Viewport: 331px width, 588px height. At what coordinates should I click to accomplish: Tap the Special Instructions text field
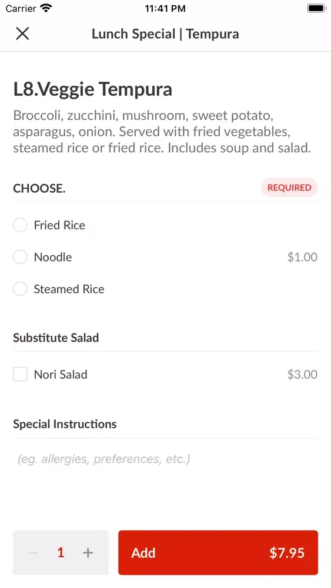(165, 459)
